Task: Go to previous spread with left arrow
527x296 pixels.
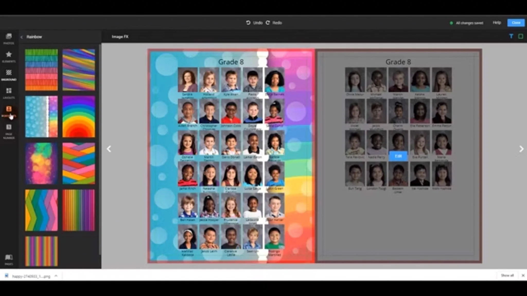Action: point(109,149)
